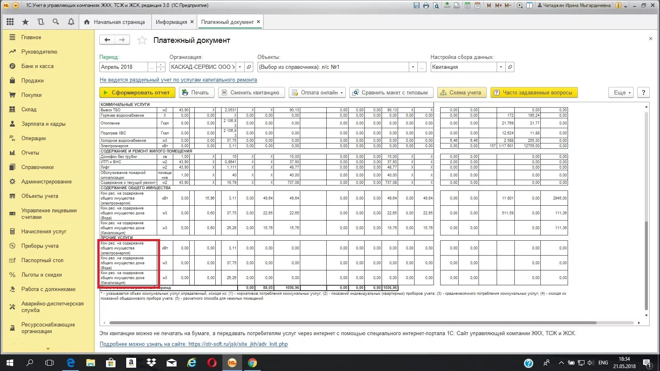
Task: Click Сравнить макет с типовым button
Action: (391, 92)
